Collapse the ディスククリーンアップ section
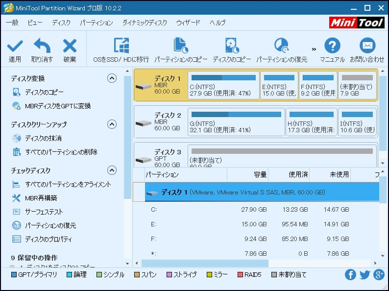Screen dimensions: 389x291 [x=112, y=124]
